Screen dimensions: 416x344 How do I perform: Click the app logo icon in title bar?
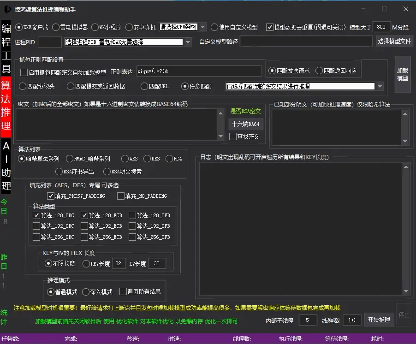[x=7, y=9]
